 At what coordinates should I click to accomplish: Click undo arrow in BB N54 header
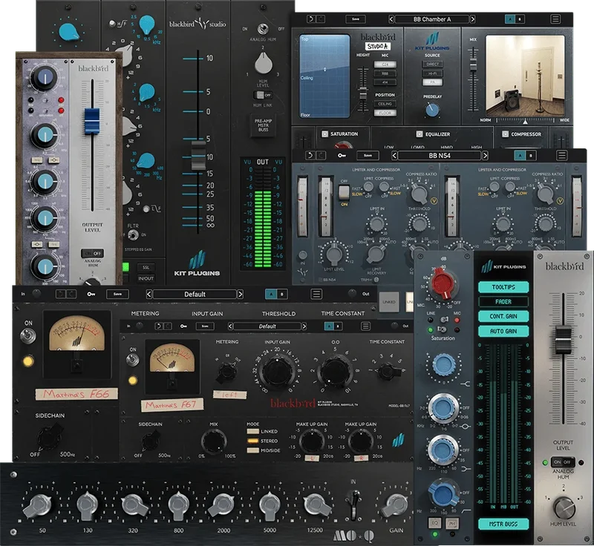pos(310,155)
